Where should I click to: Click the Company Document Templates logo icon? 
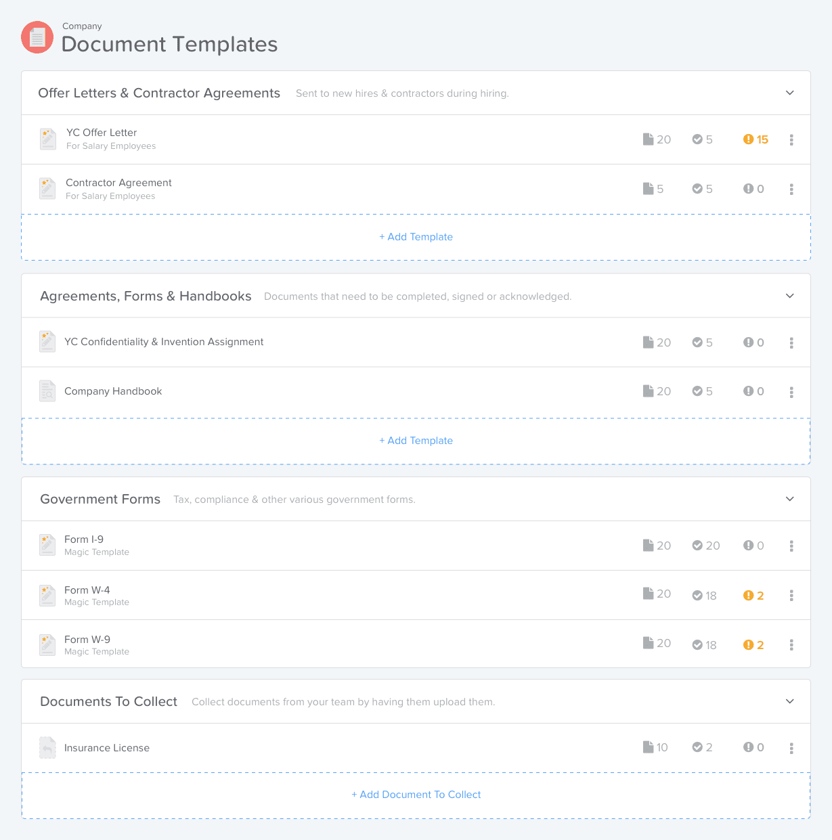tap(37, 37)
